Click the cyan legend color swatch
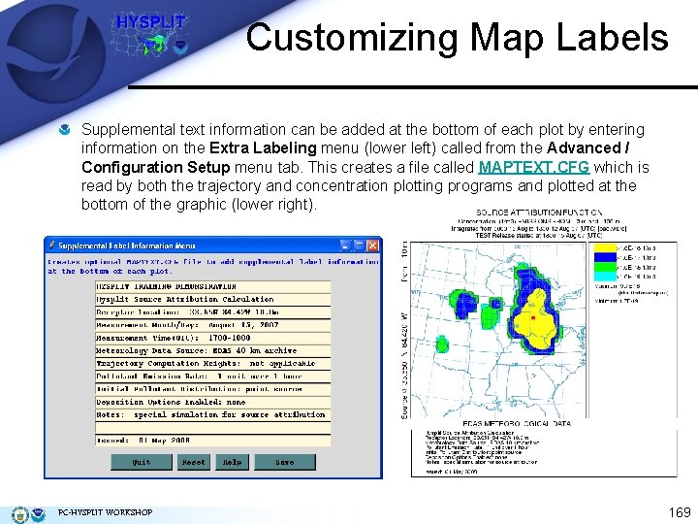Screen dimensions: 698x524 tap(605, 277)
